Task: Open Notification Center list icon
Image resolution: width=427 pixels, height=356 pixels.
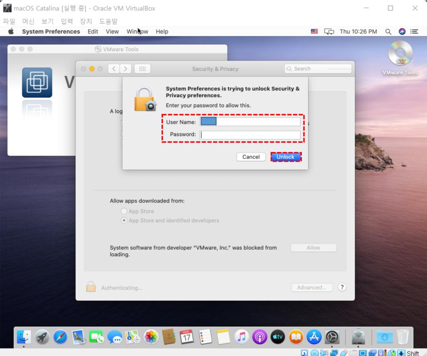Action: [x=414, y=32]
